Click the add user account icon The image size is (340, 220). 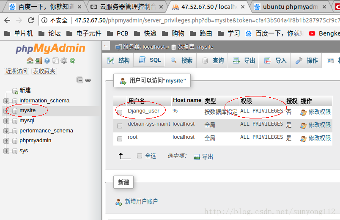[118, 202]
